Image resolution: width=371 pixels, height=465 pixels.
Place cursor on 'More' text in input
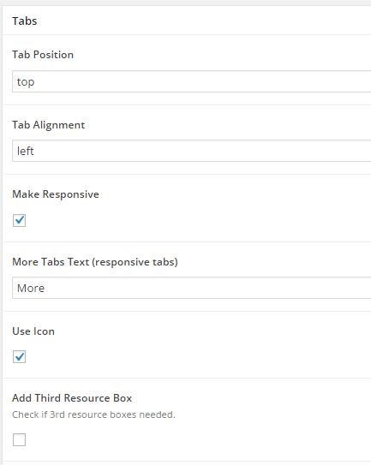tap(31, 288)
